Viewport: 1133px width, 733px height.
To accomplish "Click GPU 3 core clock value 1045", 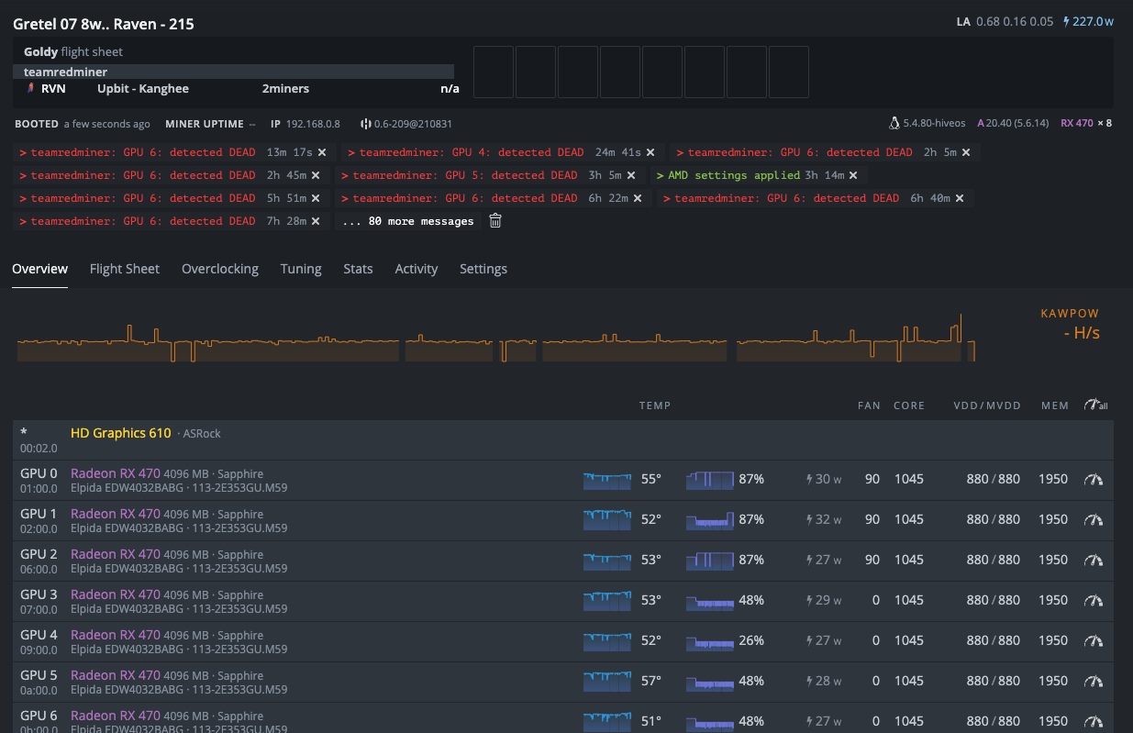I will point(909,600).
